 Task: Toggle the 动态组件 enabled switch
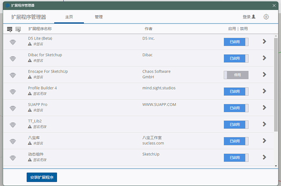(236, 157)
